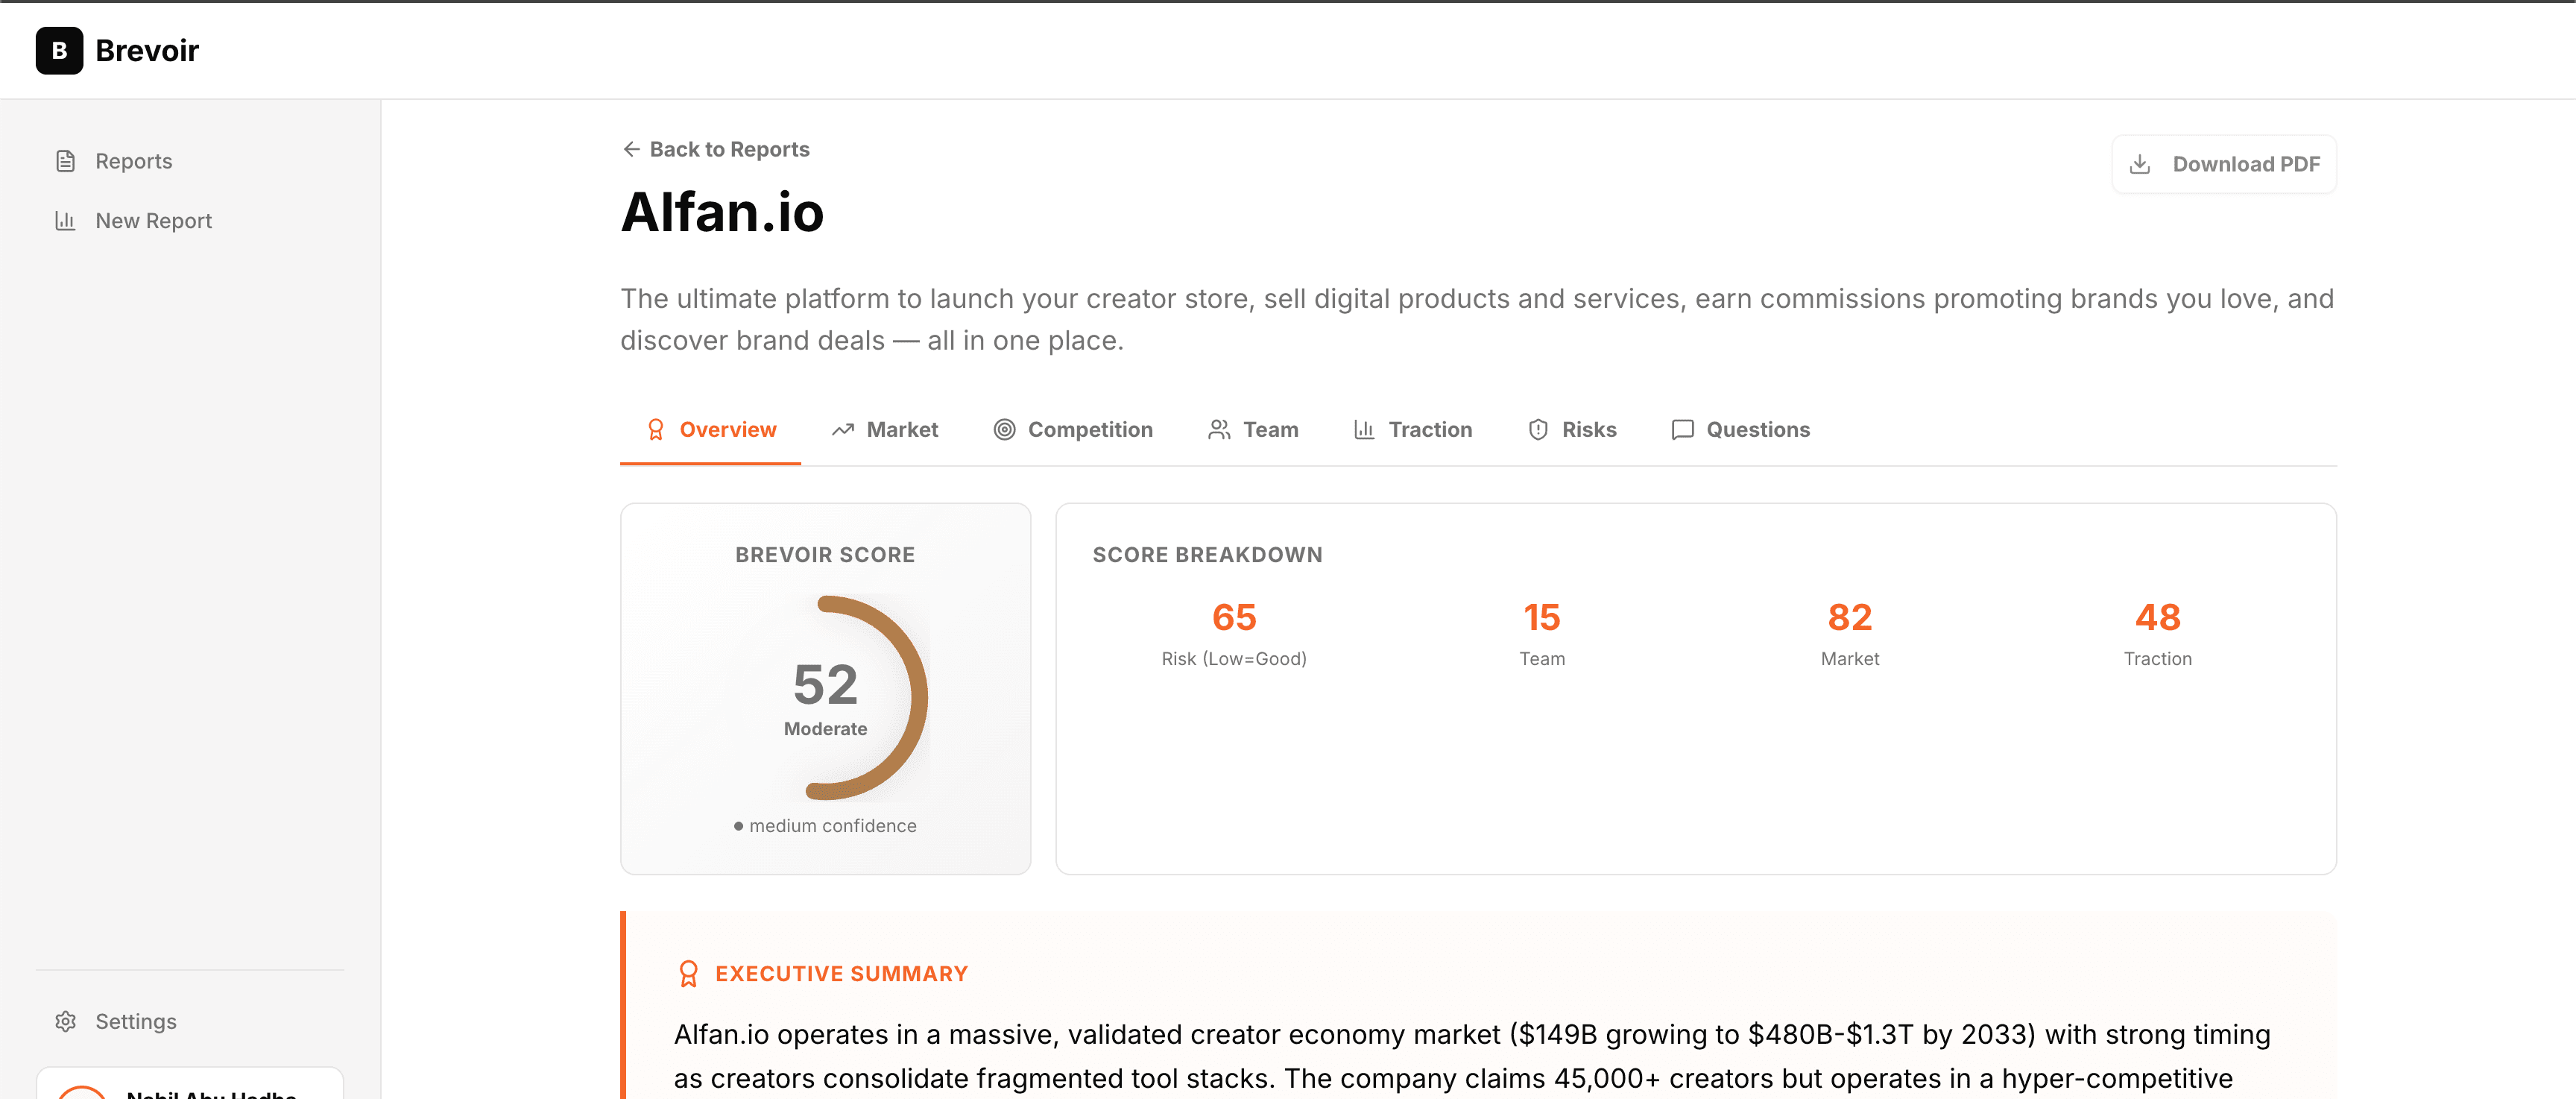Viewport: 2576px width, 1099px height.
Task: Click the back arrow before Back to Reports
Action: 631,148
